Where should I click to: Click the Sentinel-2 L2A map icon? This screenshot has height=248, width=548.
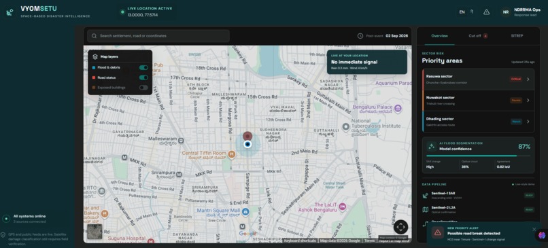pos(426,209)
